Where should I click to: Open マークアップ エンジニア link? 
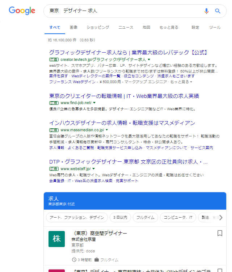tap(145, 82)
